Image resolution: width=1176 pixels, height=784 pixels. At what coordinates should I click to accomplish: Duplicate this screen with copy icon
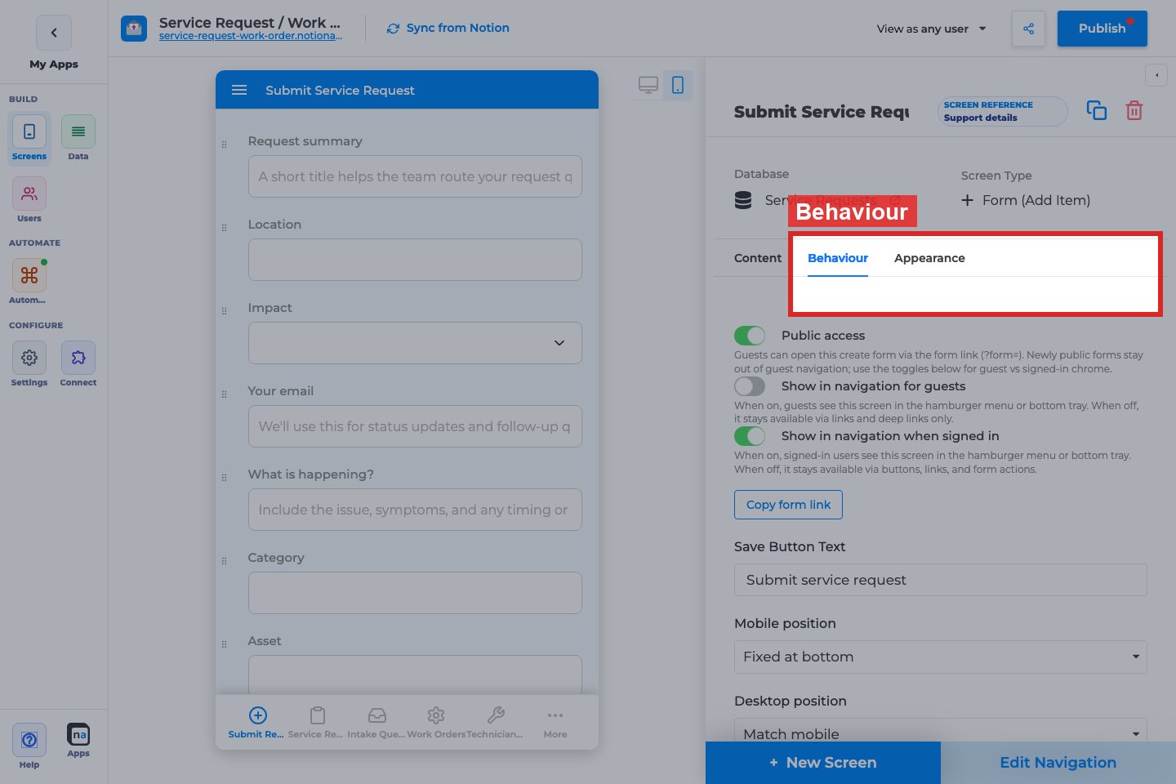[1097, 110]
